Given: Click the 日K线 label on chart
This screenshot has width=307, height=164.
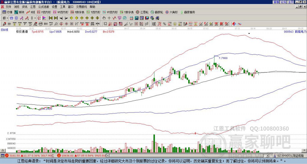Looking at the screenshot, I should [4, 30].
